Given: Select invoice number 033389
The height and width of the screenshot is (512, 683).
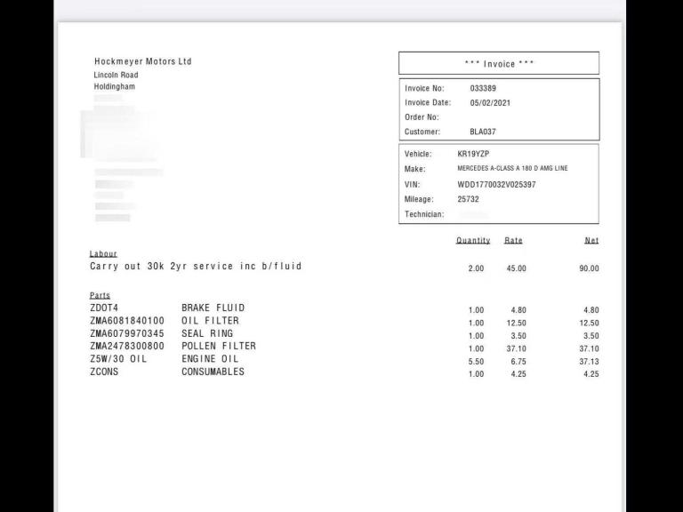Looking at the screenshot, I should [x=483, y=88].
